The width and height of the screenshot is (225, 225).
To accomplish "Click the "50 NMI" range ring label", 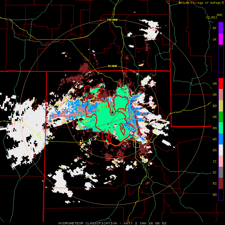I will [112, 66].
